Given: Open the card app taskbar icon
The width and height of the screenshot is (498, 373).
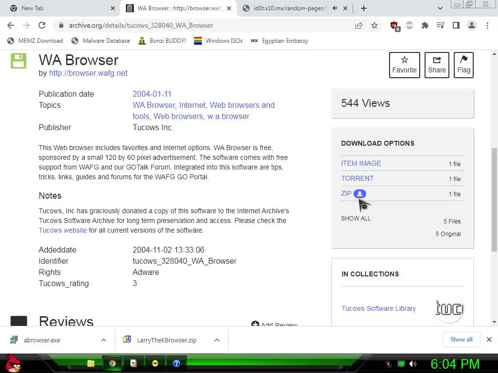Looking at the screenshot, I should point(133,363).
